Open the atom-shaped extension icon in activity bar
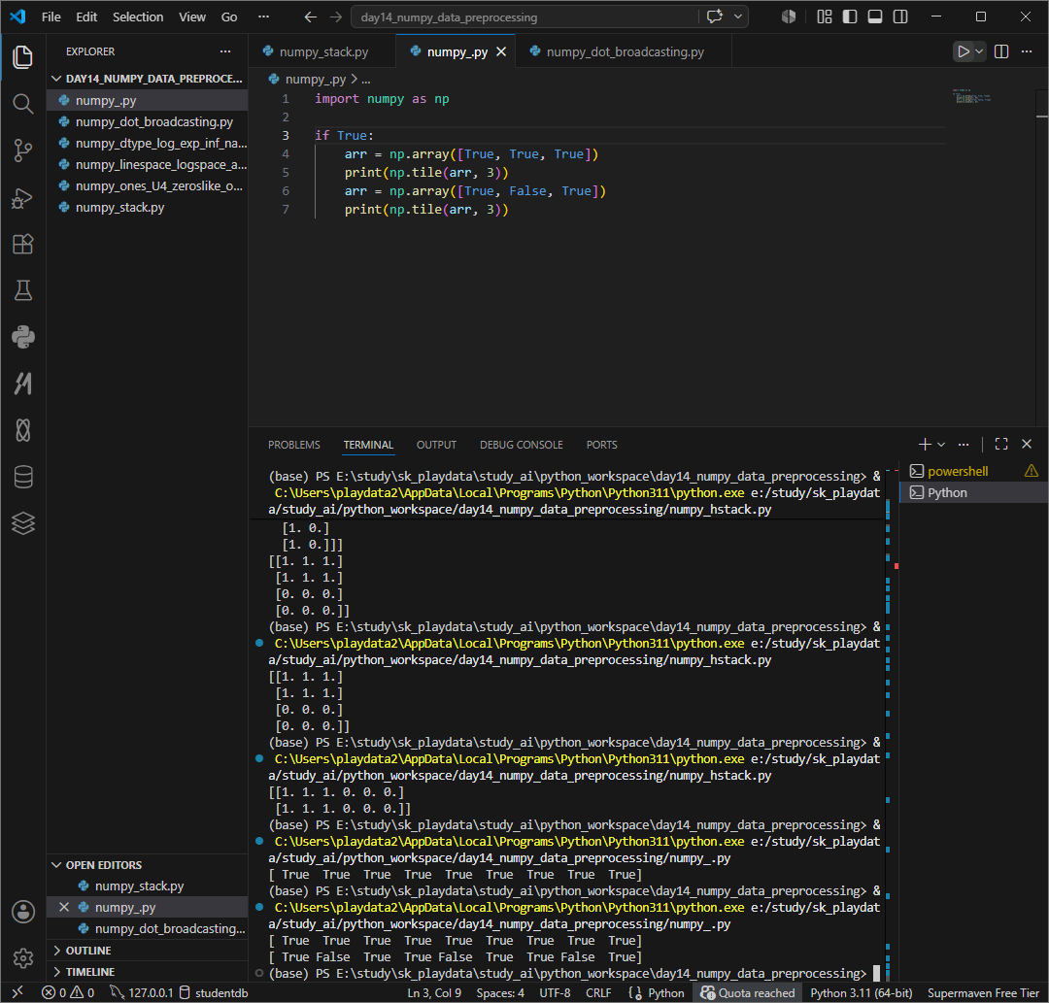 coord(22,430)
